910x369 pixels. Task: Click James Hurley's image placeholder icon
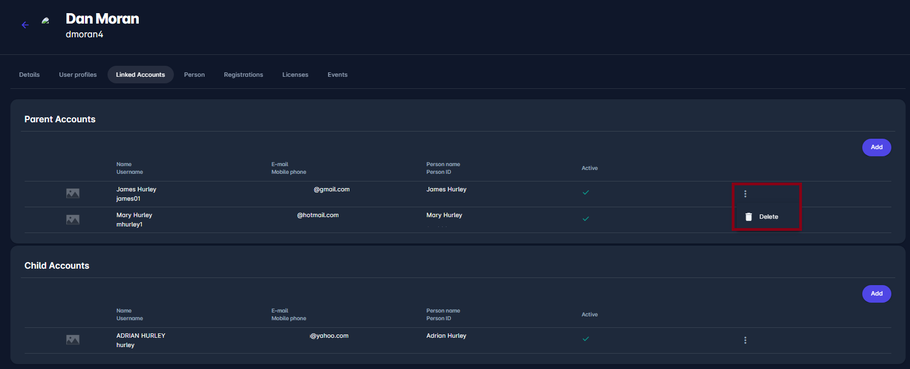coord(73,194)
